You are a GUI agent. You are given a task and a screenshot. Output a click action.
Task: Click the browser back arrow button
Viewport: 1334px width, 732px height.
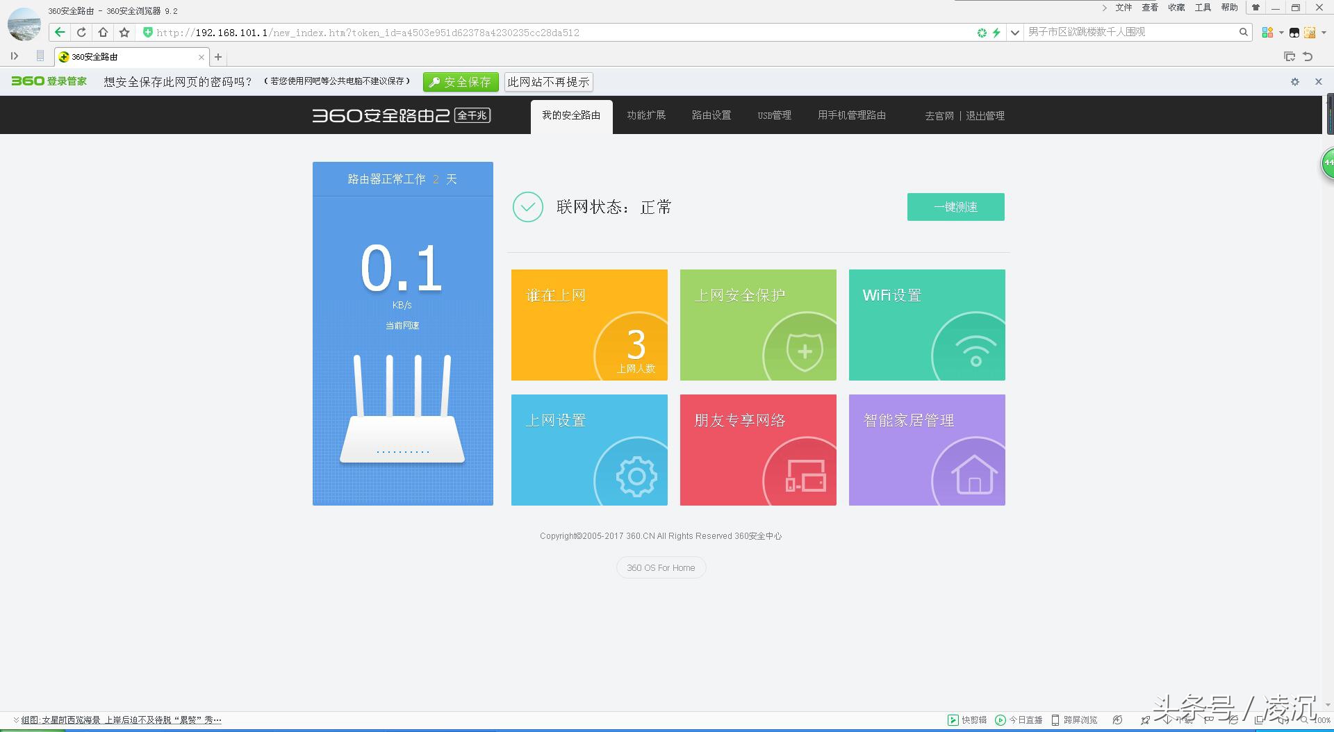click(x=60, y=32)
